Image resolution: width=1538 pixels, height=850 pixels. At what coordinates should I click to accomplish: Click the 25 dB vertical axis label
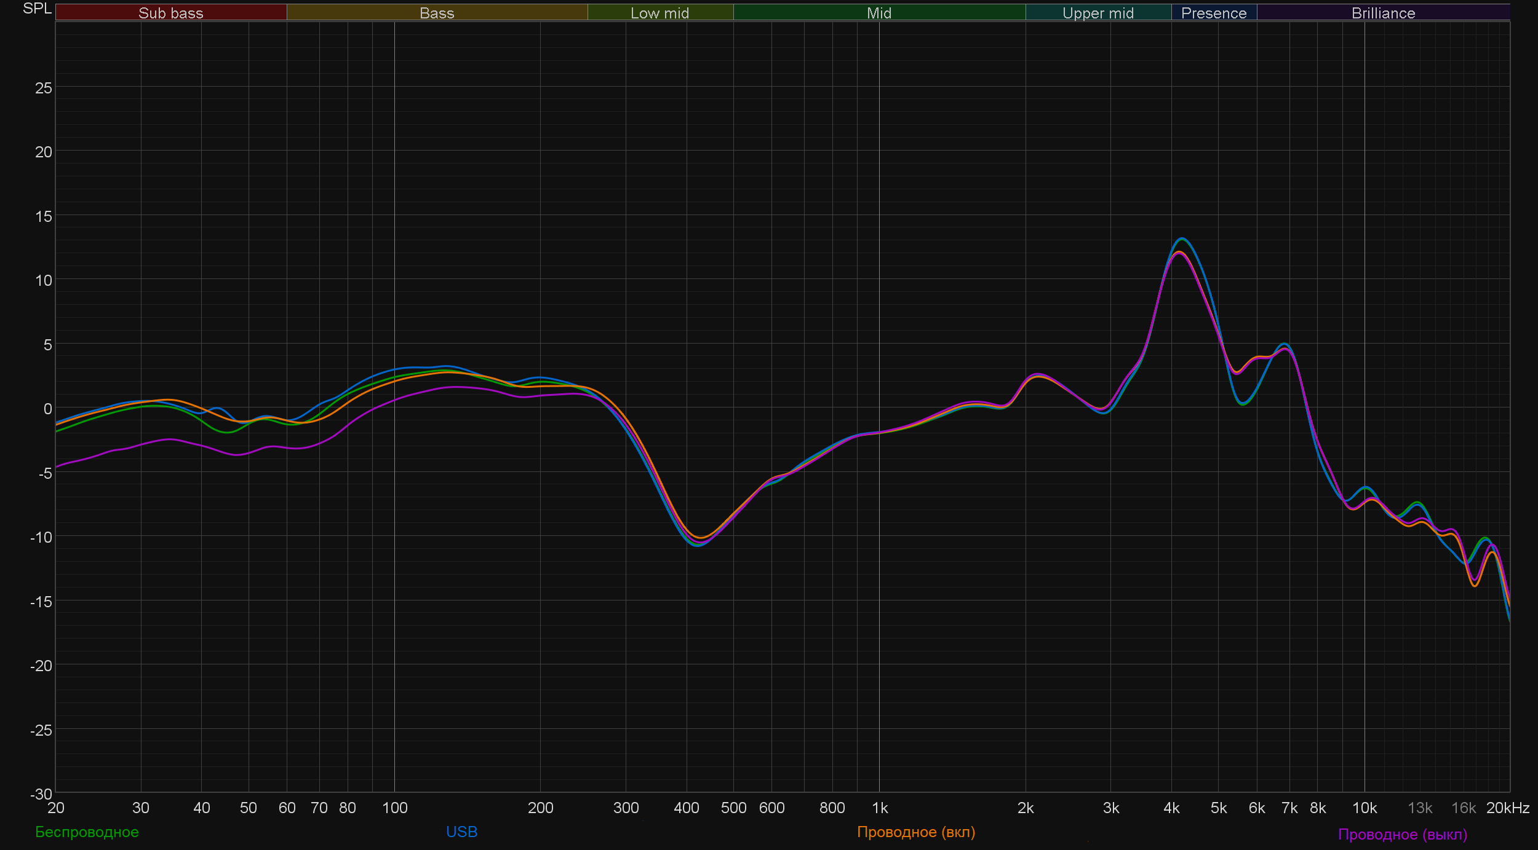(x=44, y=88)
